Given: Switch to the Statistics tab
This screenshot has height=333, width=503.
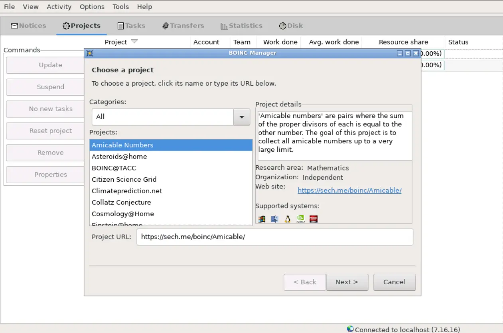Looking at the screenshot, I should point(241,25).
